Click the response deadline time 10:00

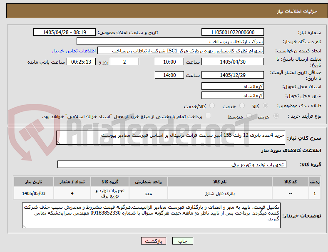click(x=169, y=62)
